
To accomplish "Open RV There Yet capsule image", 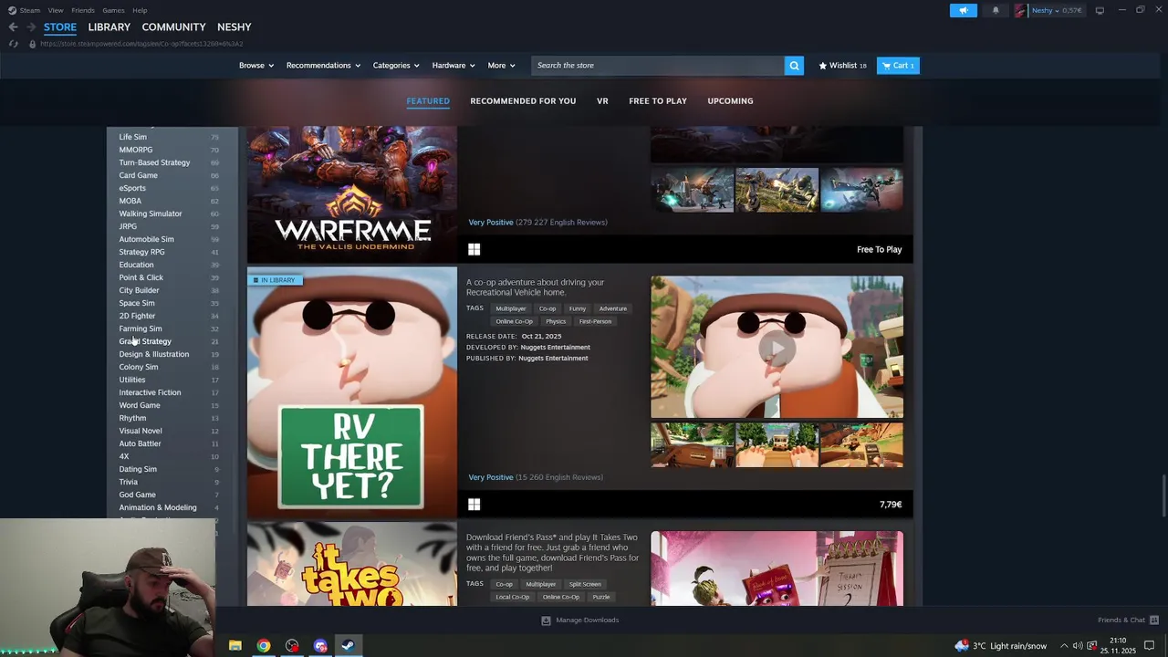I will point(352,392).
